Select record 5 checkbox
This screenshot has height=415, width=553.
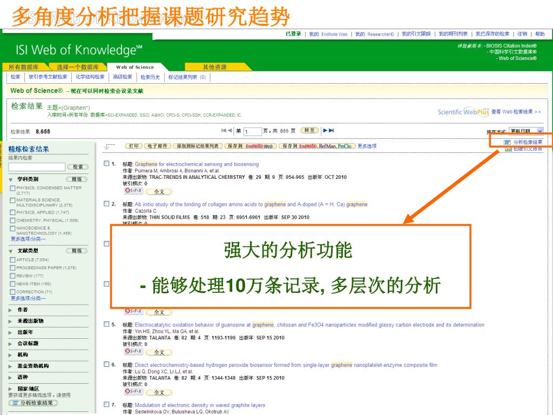coord(106,324)
